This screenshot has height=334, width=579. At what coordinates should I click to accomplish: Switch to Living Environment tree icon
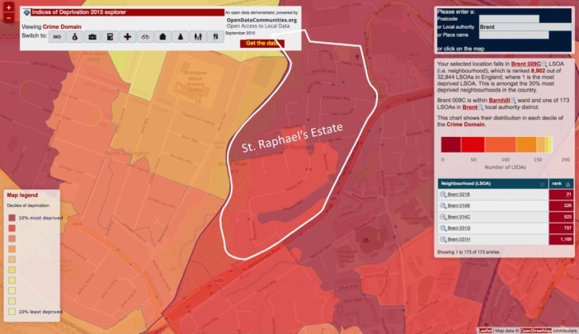coord(180,37)
